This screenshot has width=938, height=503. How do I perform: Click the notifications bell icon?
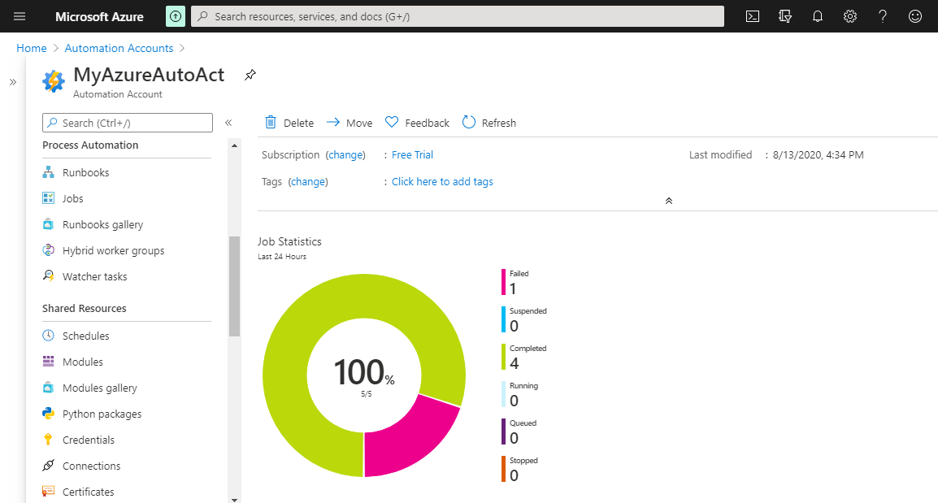[818, 16]
